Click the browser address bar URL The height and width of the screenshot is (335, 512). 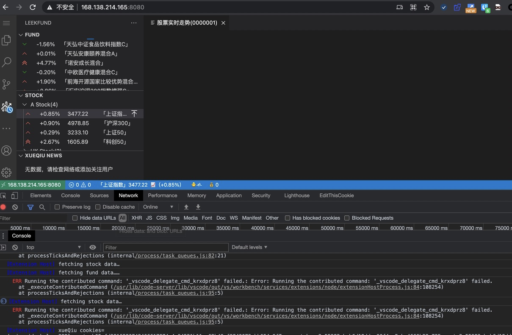point(113,7)
